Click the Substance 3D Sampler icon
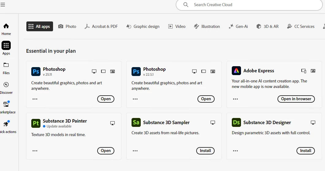The width and height of the screenshot is (325, 171). (x=136, y=123)
